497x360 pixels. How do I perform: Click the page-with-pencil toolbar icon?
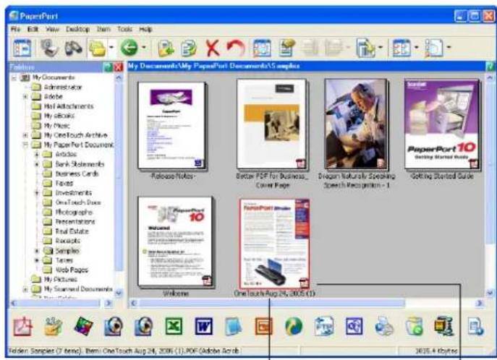point(287,48)
